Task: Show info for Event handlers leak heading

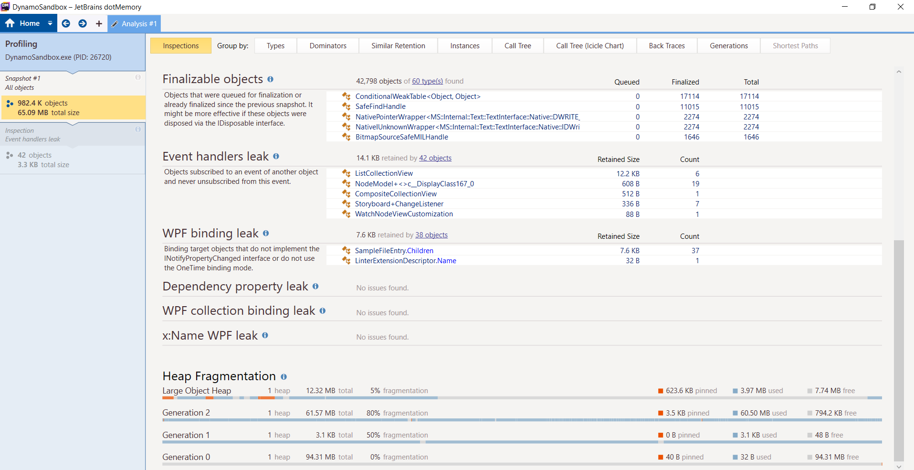Action: pyautogui.click(x=276, y=156)
